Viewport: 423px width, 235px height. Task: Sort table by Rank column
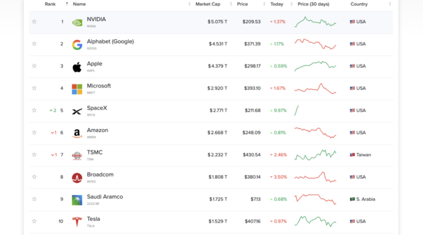pos(50,4)
